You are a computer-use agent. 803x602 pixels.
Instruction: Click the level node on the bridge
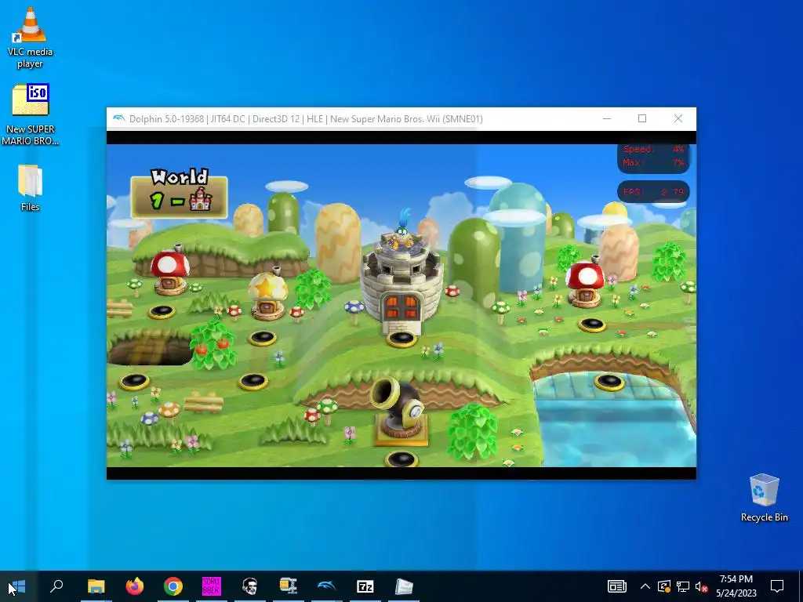[x=609, y=382]
